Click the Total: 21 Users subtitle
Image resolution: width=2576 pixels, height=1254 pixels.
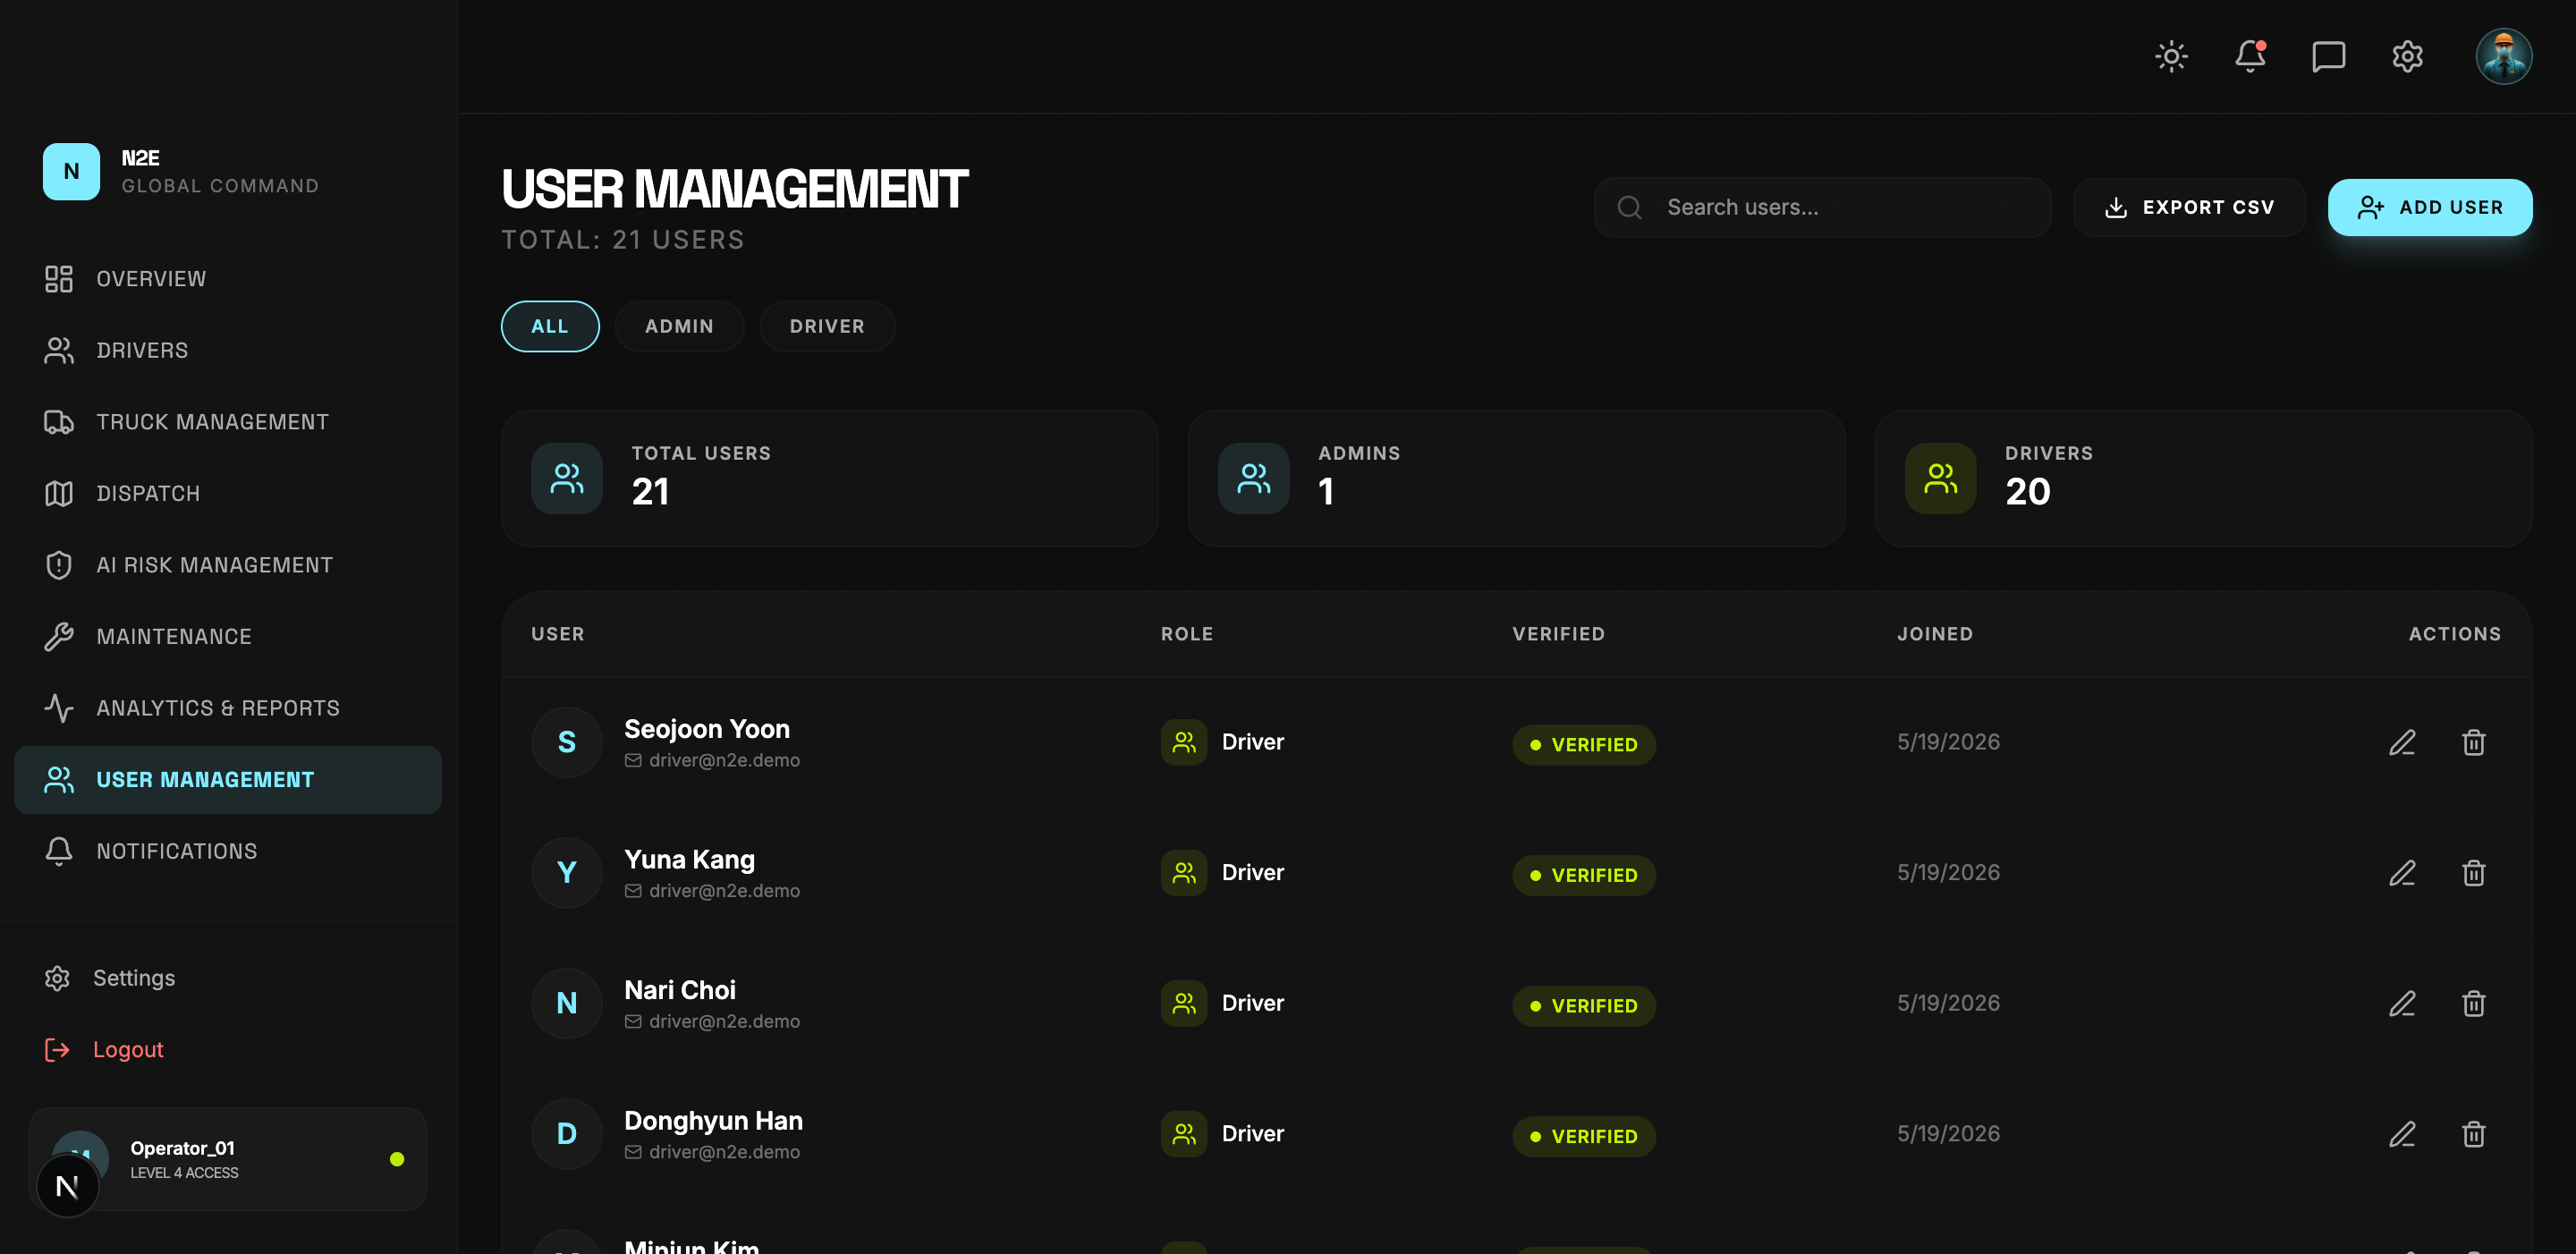pyautogui.click(x=623, y=240)
